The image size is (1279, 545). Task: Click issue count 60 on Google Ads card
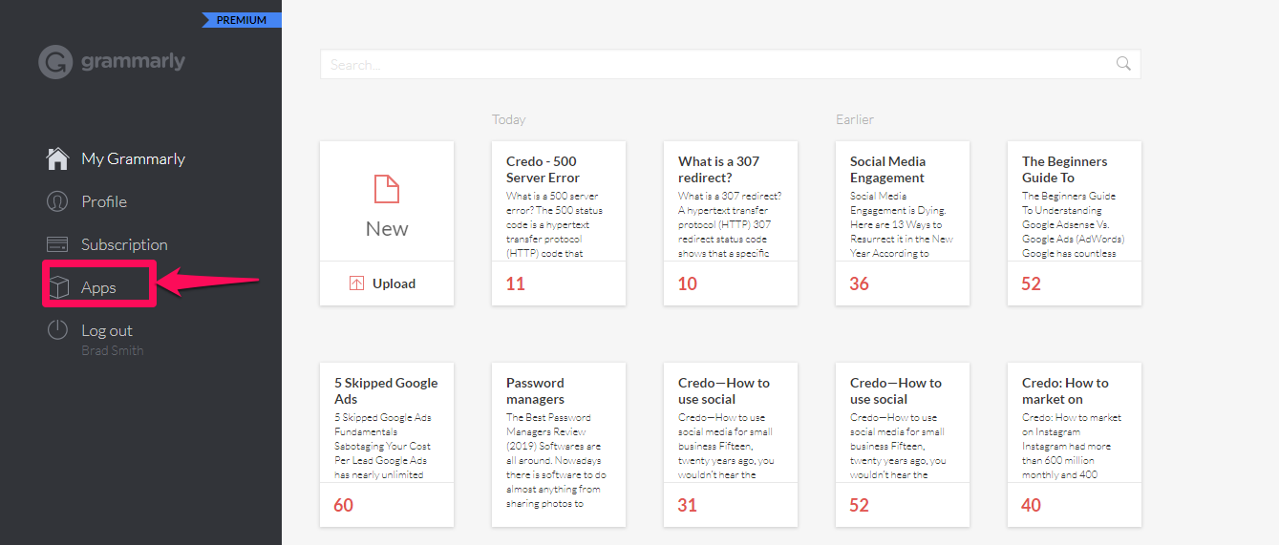pyautogui.click(x=344, y=505)
